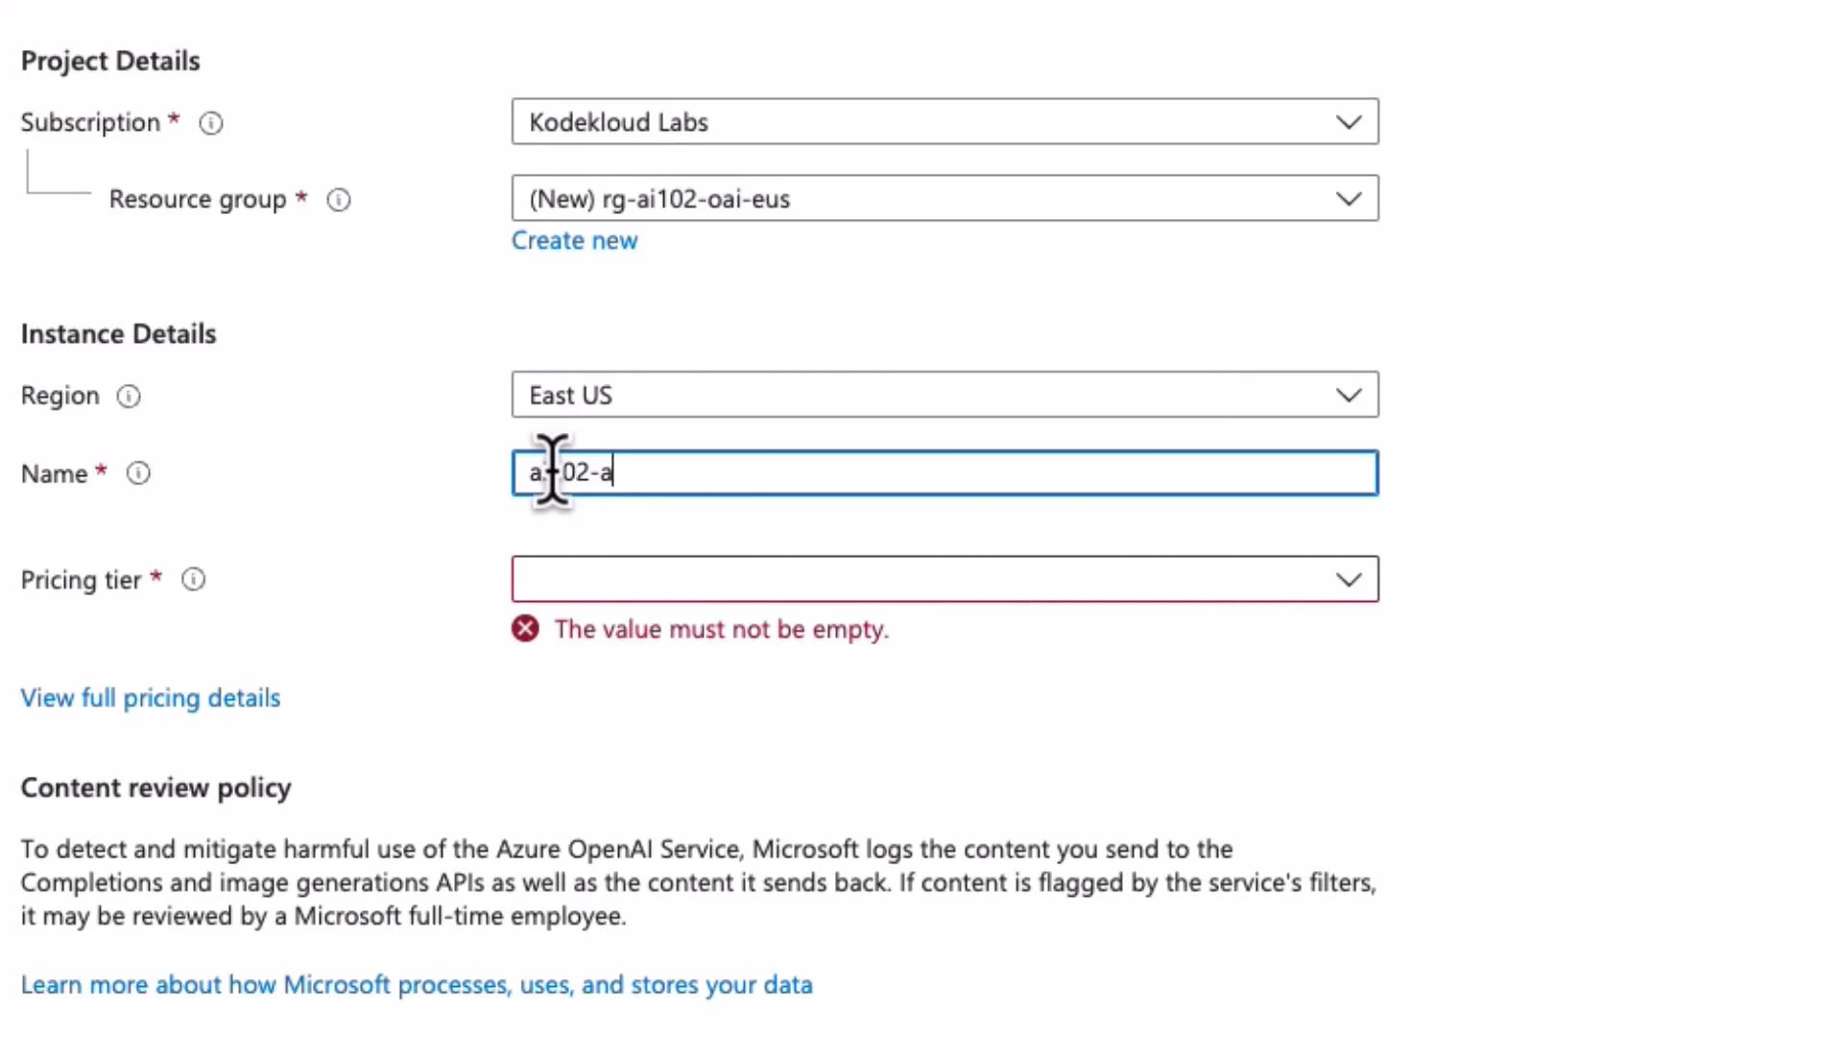This screenshot has width=1843, height=1037.
Task: Click the Pricing tier dropdown chevron
Action: (x=1349, y=579)
